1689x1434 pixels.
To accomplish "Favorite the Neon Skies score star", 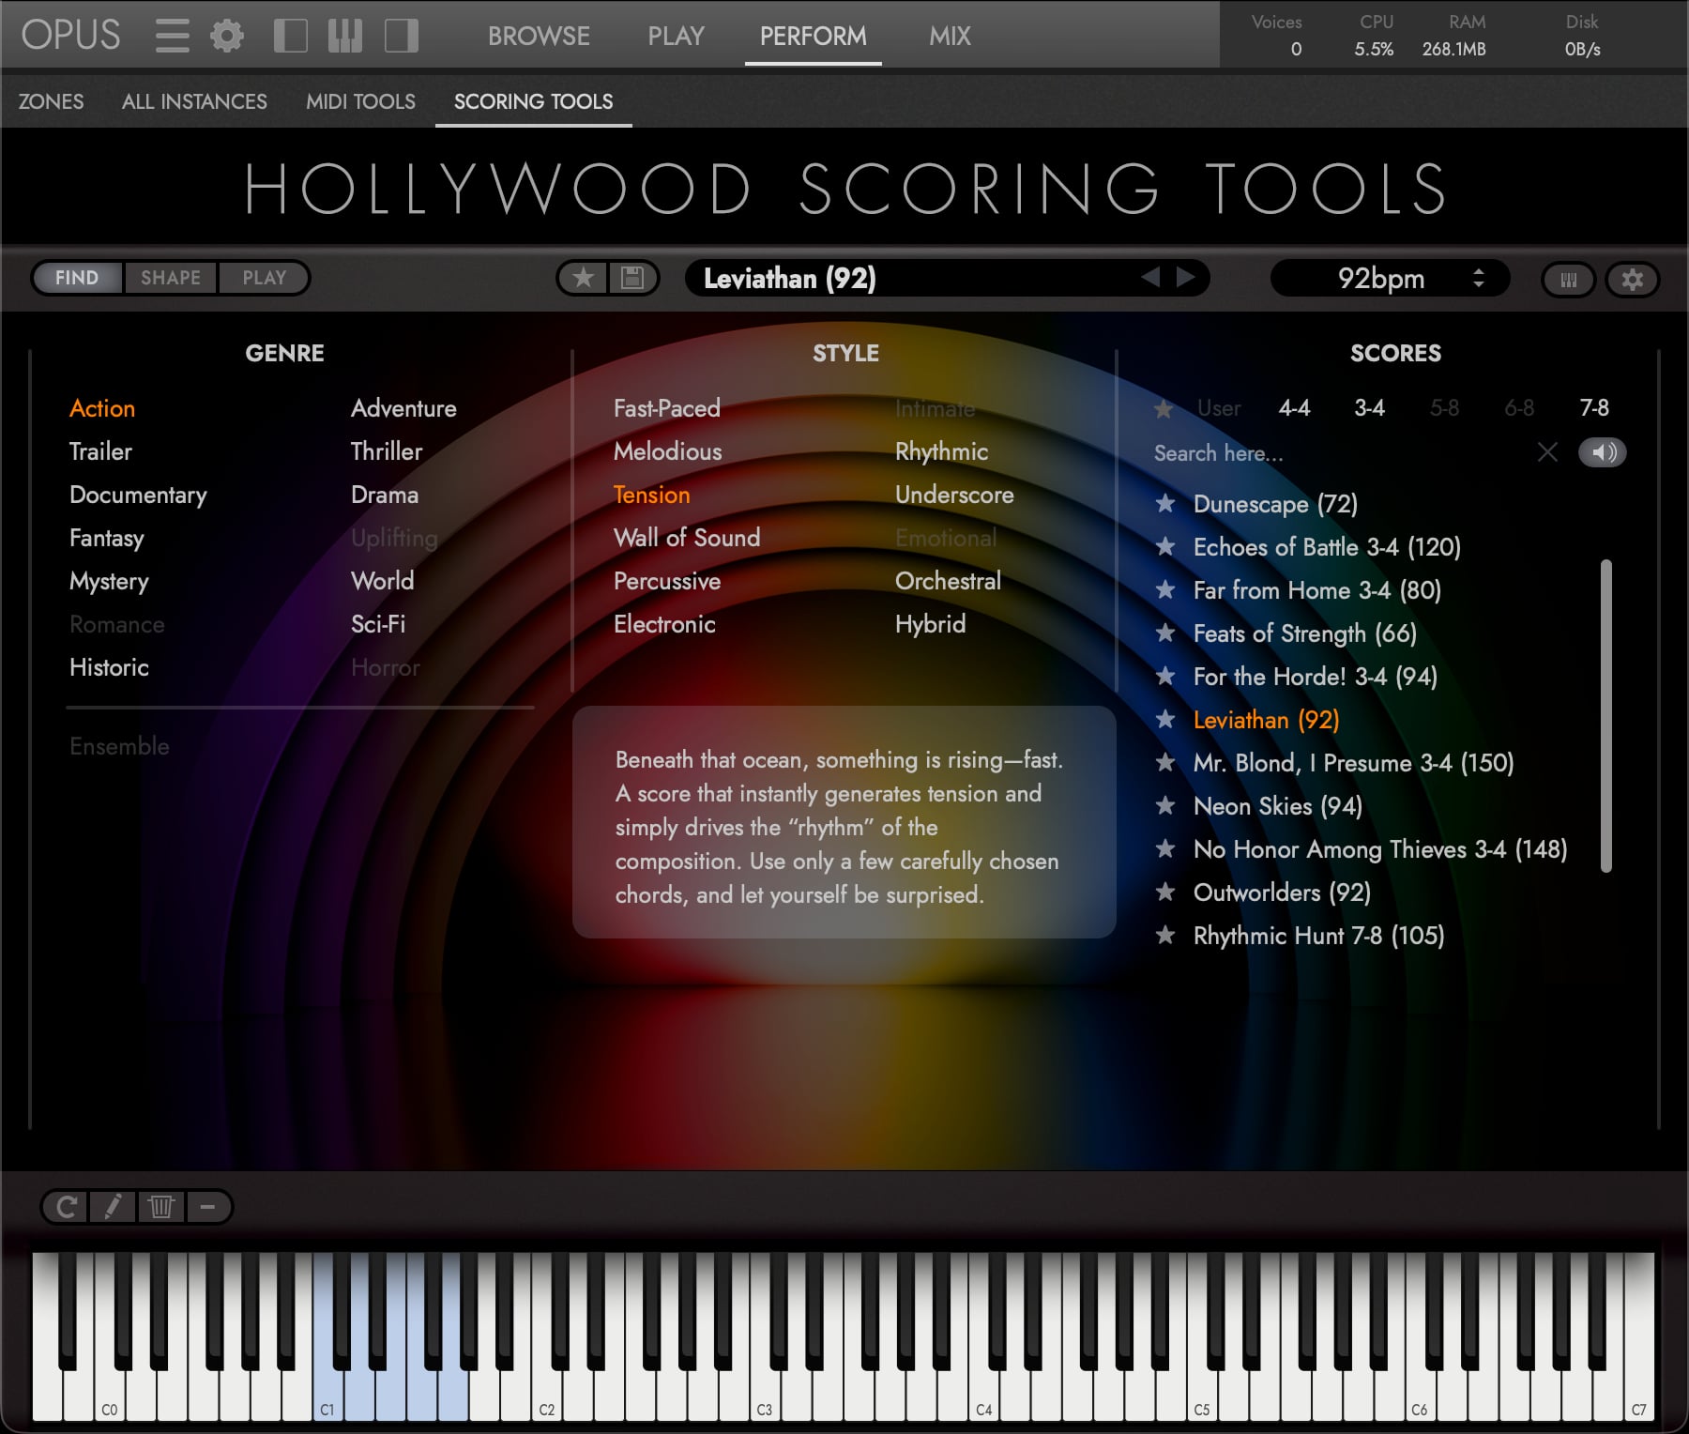I will [x=1165, y=806].
